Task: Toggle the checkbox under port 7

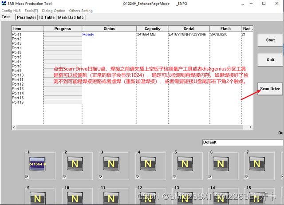Action: point(246,177)
